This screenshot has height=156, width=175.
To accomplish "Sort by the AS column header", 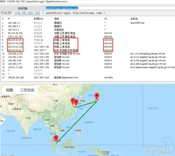I will tap(106, 19).
